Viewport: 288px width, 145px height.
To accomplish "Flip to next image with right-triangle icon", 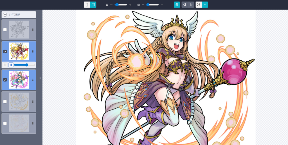I will click(x=191, y=5).
